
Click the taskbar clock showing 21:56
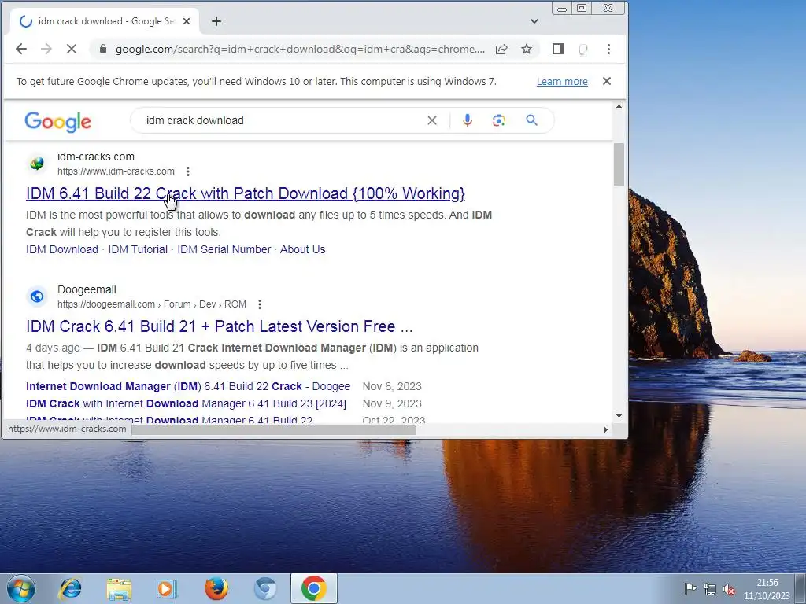pos(767,589)
